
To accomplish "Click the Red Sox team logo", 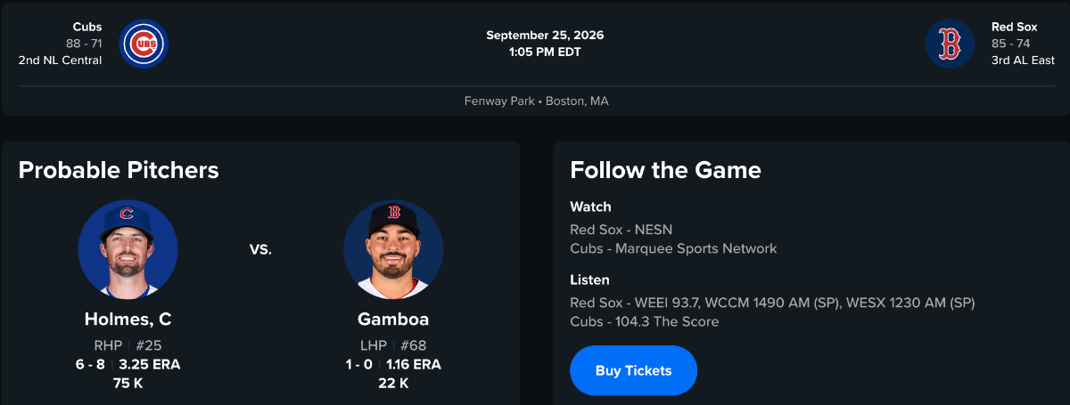I will click(950, 44).
